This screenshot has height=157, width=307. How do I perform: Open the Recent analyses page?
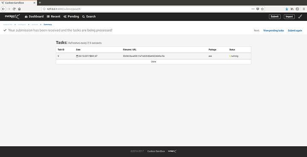coord(53,17)
